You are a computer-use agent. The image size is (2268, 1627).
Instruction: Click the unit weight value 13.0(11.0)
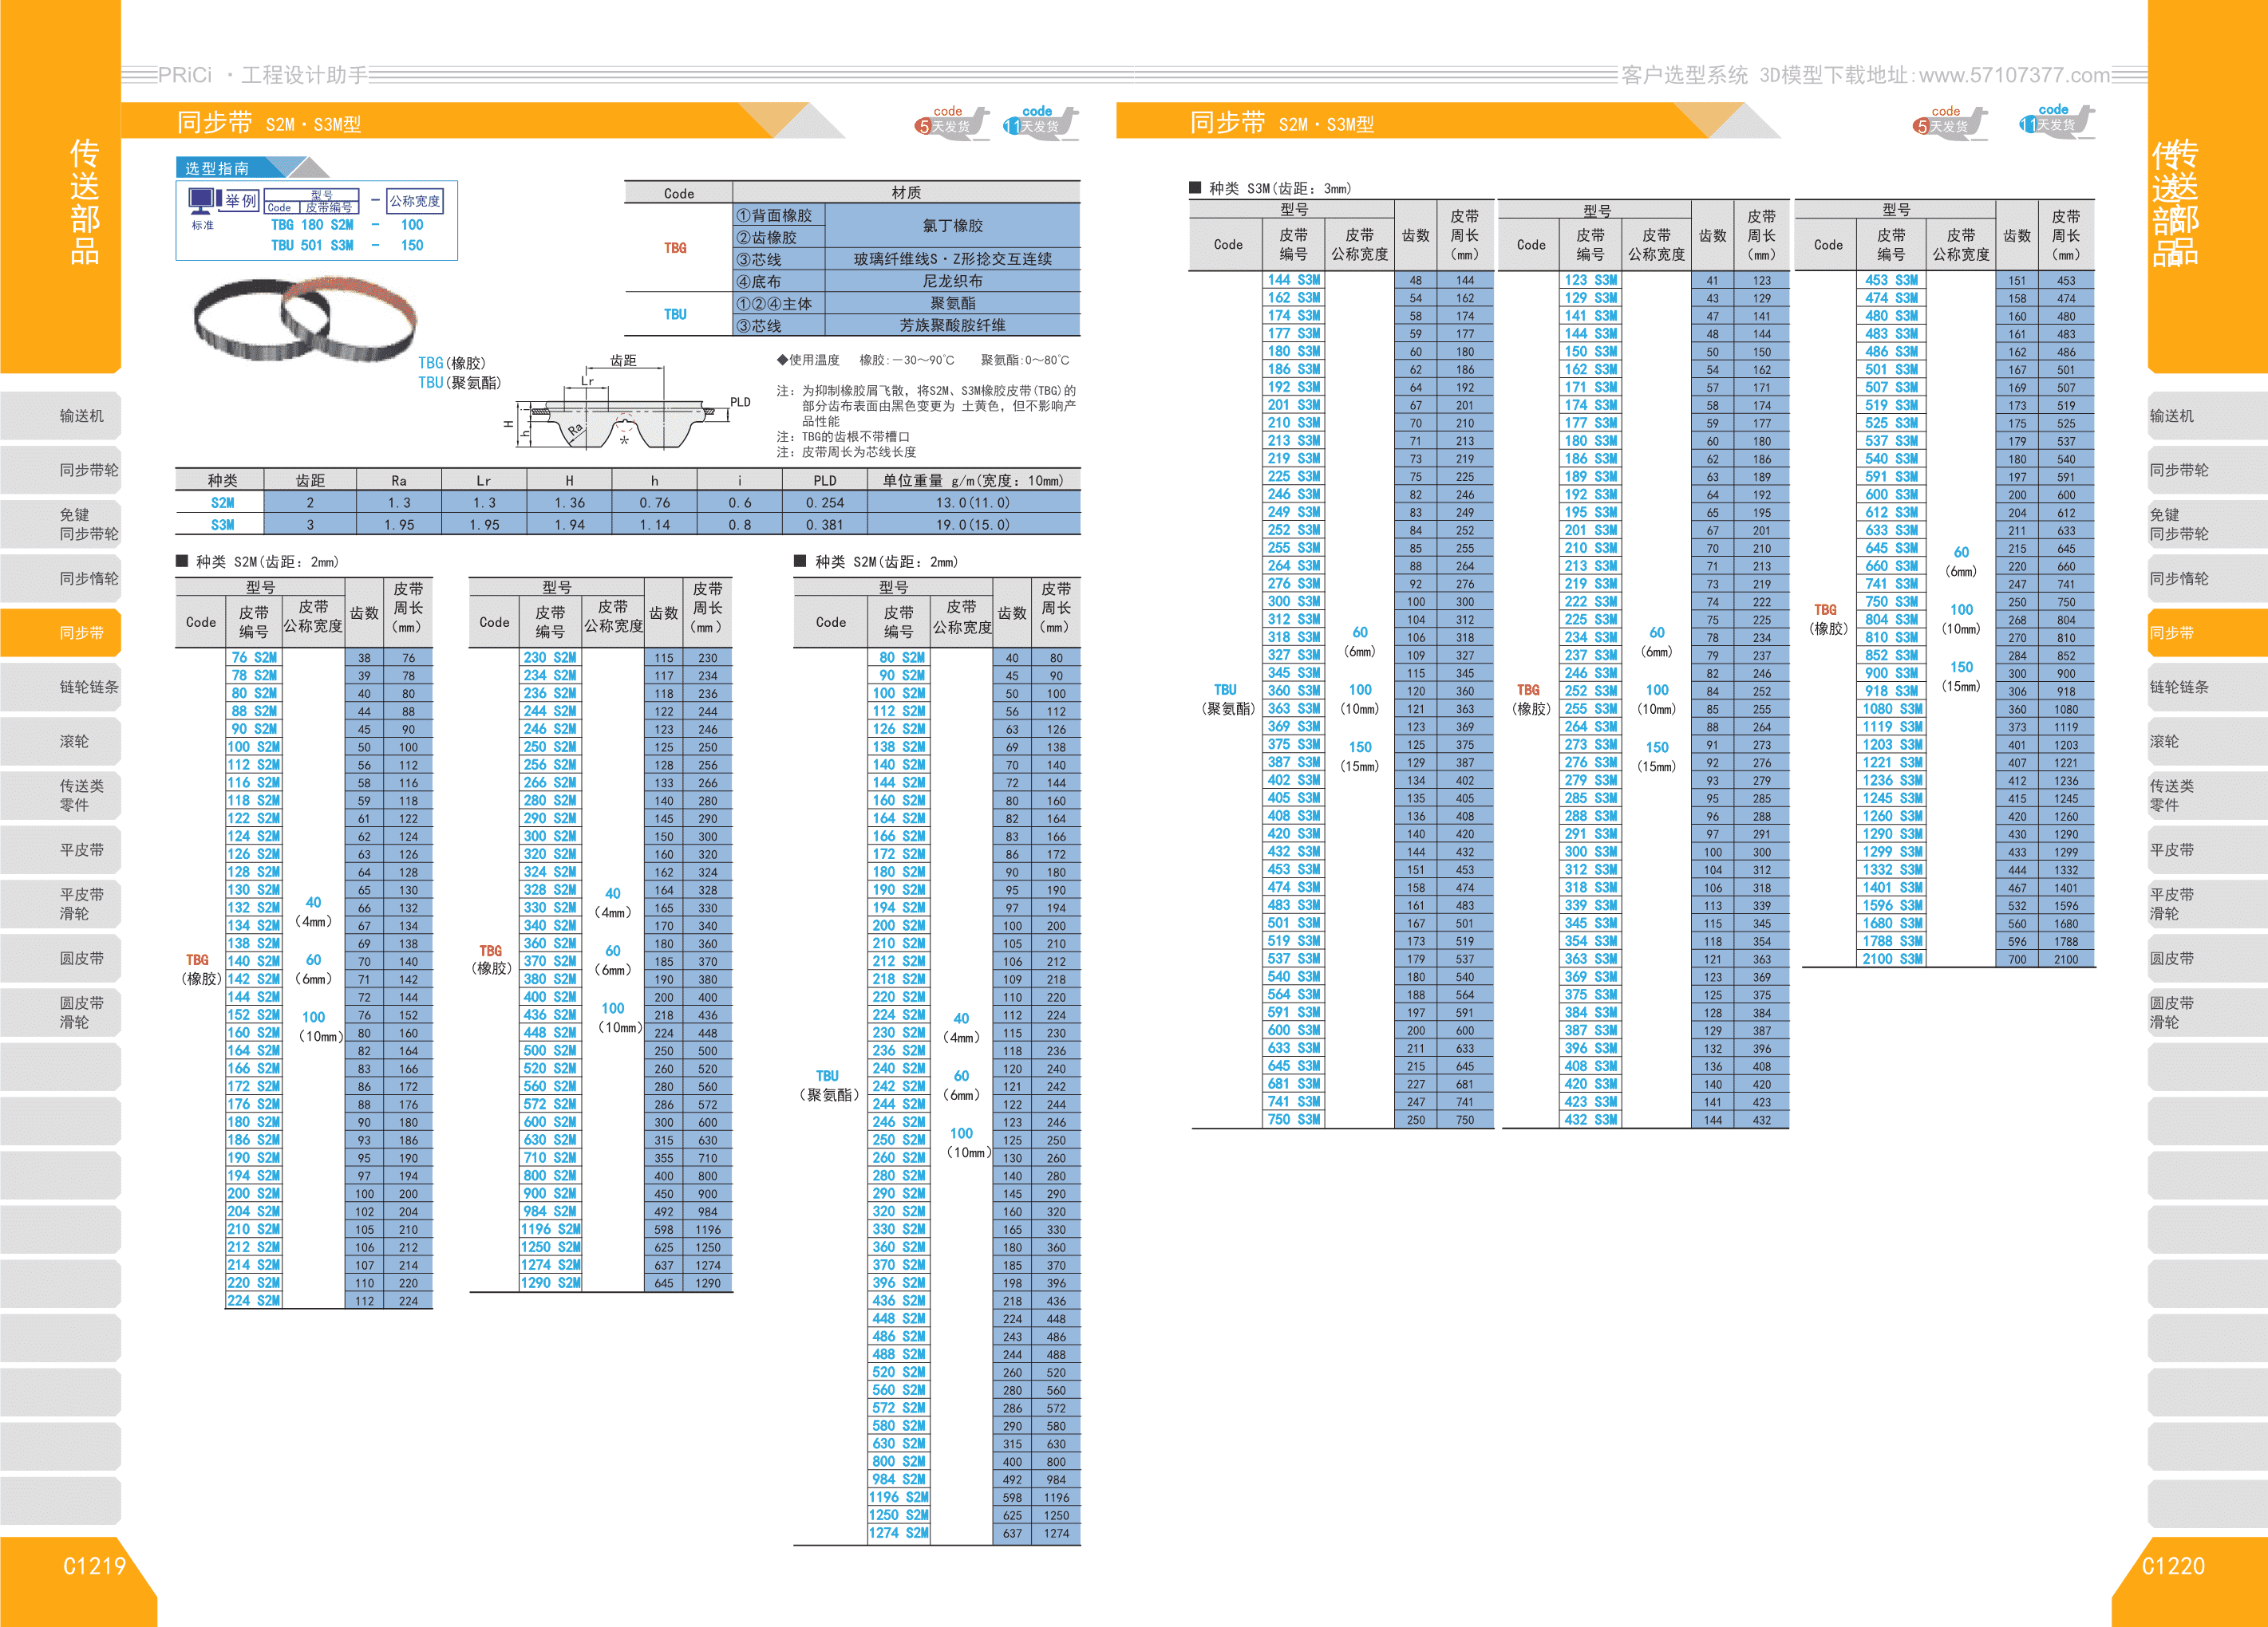click(973, 502)
